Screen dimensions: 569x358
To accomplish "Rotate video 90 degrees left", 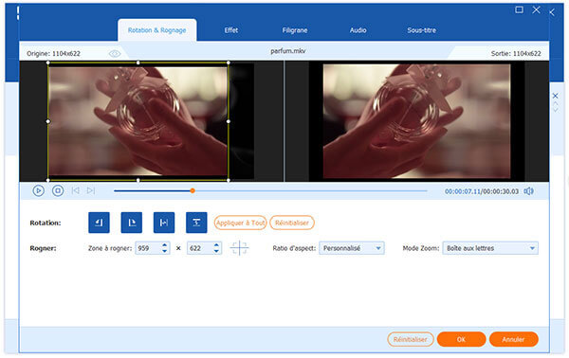I will [99, 223].
